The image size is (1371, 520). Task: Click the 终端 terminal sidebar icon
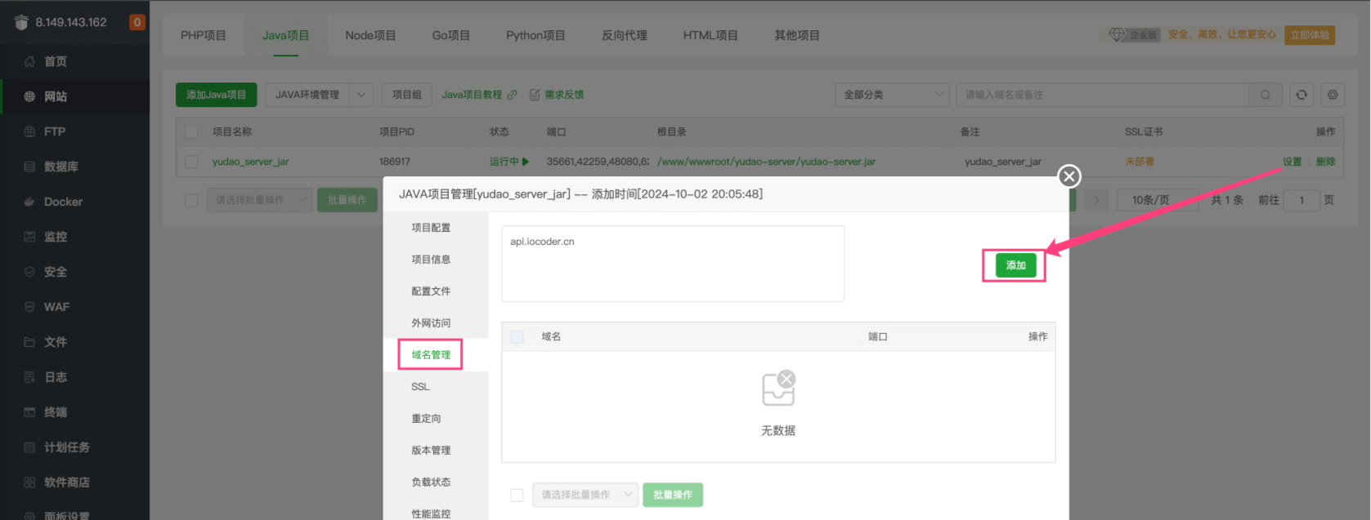(29, 412)
